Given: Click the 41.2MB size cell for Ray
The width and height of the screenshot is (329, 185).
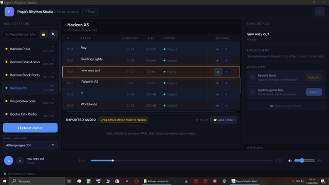Looking at the screenshot, I should (x=151, y=49).
